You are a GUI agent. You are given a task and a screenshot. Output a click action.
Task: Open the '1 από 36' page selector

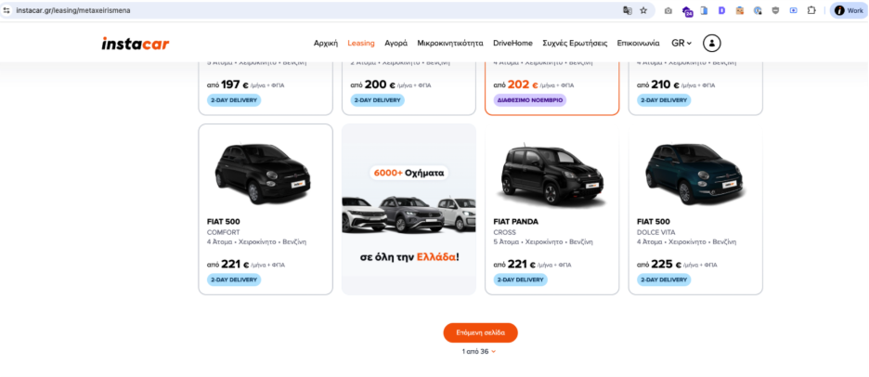pos(479,352)
